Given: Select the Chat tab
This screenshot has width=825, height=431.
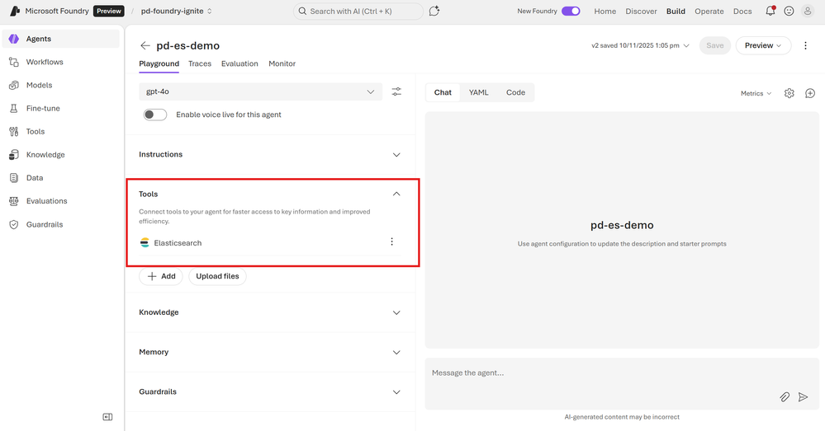Looking at the screenshot, I should tap(443, 92).
